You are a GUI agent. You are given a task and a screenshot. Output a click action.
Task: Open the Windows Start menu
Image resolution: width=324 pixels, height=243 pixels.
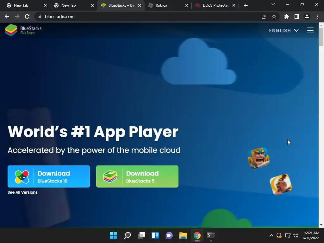pos(114,235)
